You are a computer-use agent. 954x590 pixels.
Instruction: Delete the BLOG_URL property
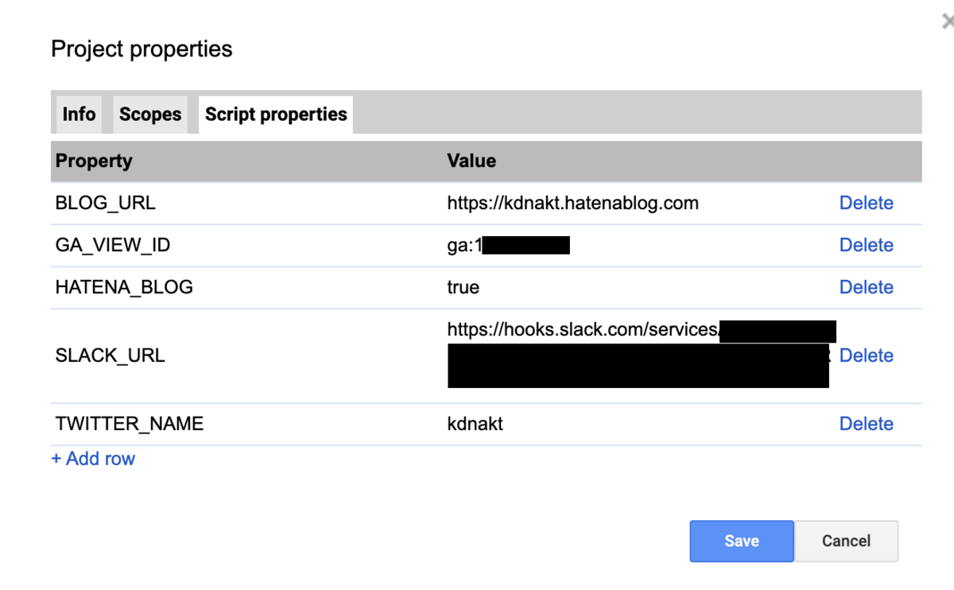coord(867,203)
